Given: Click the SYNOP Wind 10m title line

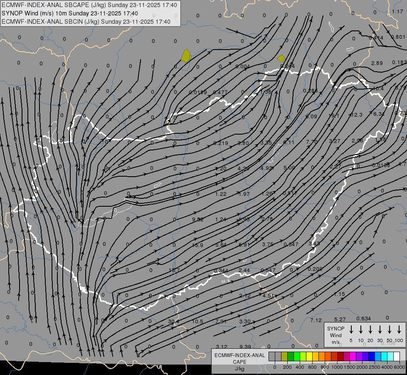Looking at the screenshot, I should click(69, 13).
